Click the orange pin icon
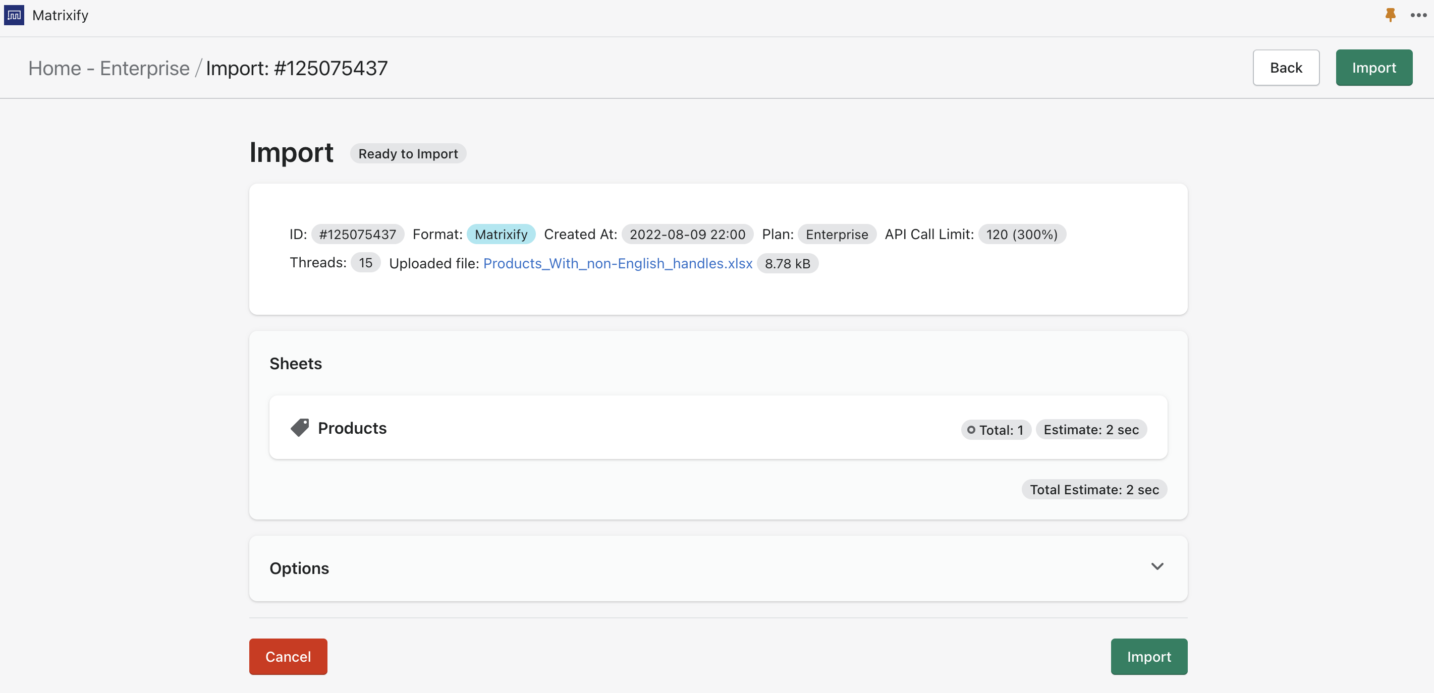 [x=1390, y=15]
